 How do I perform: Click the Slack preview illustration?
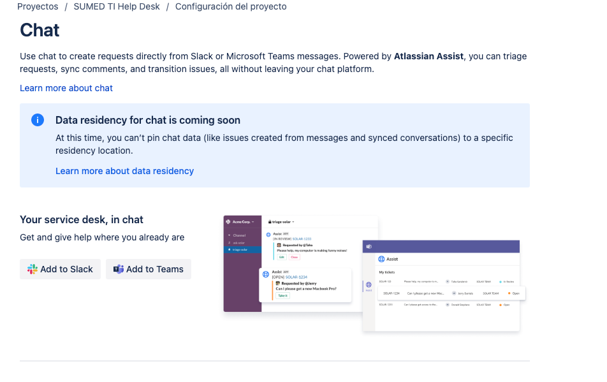point(300,263)
